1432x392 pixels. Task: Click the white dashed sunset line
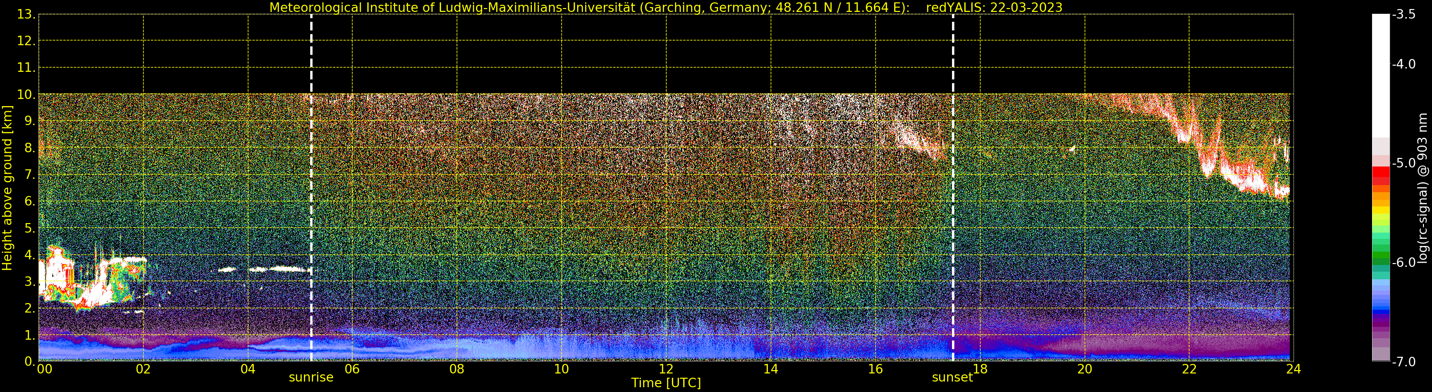953,188
